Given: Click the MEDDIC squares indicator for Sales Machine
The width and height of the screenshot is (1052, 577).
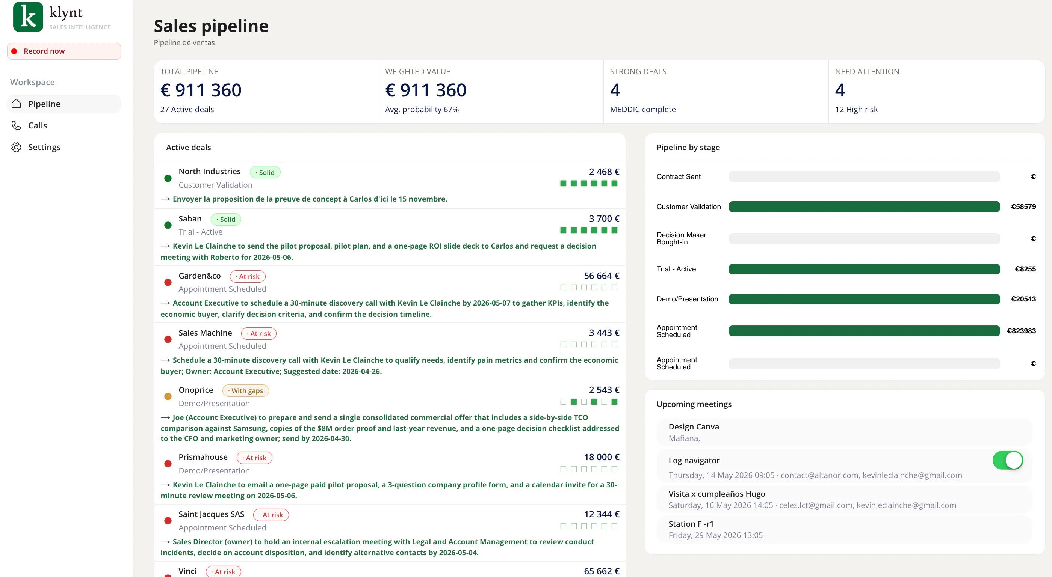Looking at the screenshot, I should pos(589,345).
